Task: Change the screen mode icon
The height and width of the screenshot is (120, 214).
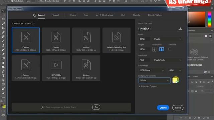Action: (3, 115)
